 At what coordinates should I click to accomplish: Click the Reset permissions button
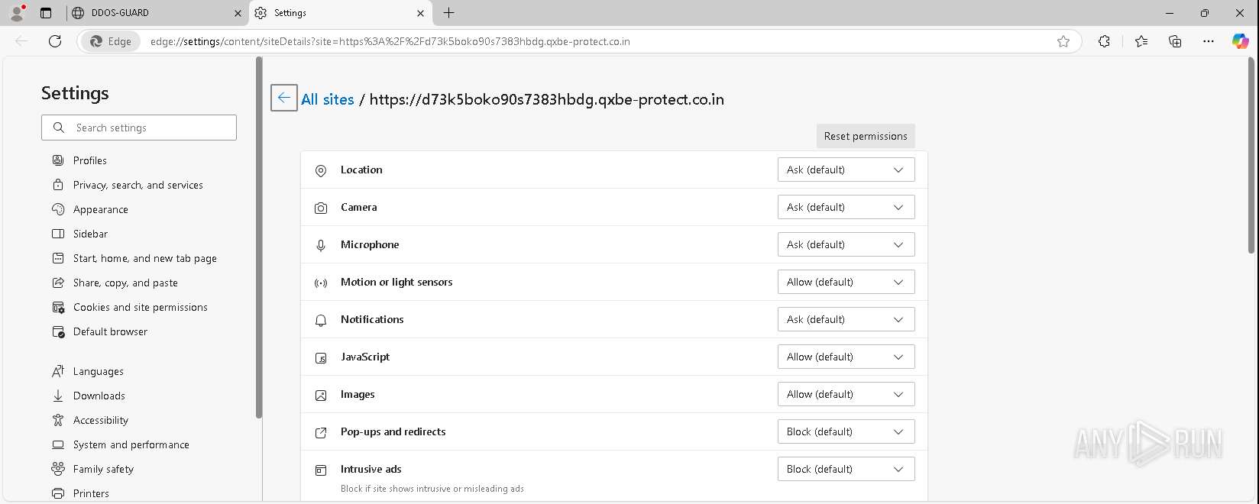[x=866, y=136]
